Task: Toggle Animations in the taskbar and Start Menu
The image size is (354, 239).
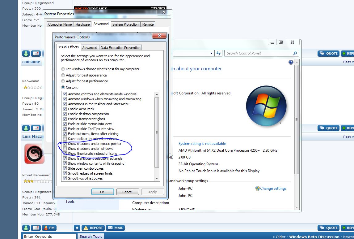Action: 65,104
